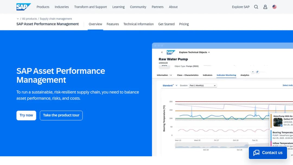Go to Supply chain management breadcrumb
The width and height of the screenshot is (293, 165).
pyautogui.click(x=56, y=19)
